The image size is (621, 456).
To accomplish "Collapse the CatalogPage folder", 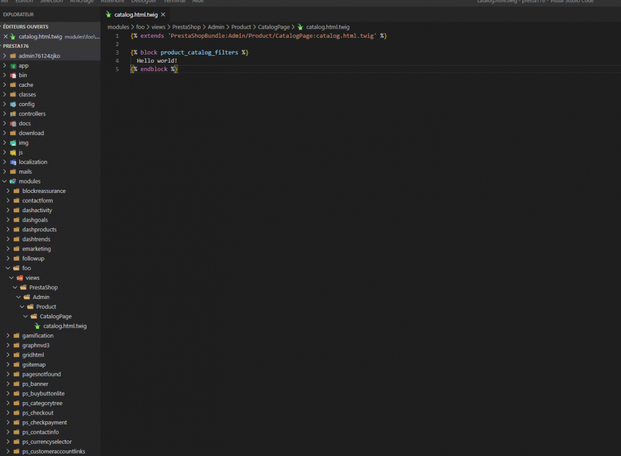I will pyautogui.click(x=25, y=316).
